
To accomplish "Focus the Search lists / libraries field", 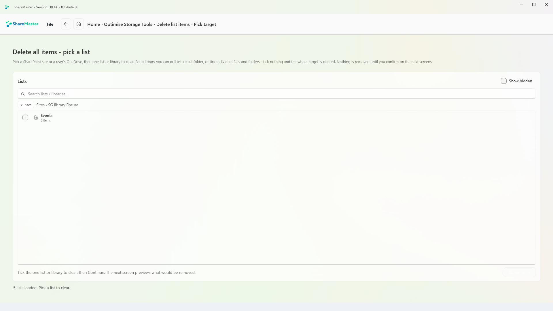I will (x=276, y=94).
